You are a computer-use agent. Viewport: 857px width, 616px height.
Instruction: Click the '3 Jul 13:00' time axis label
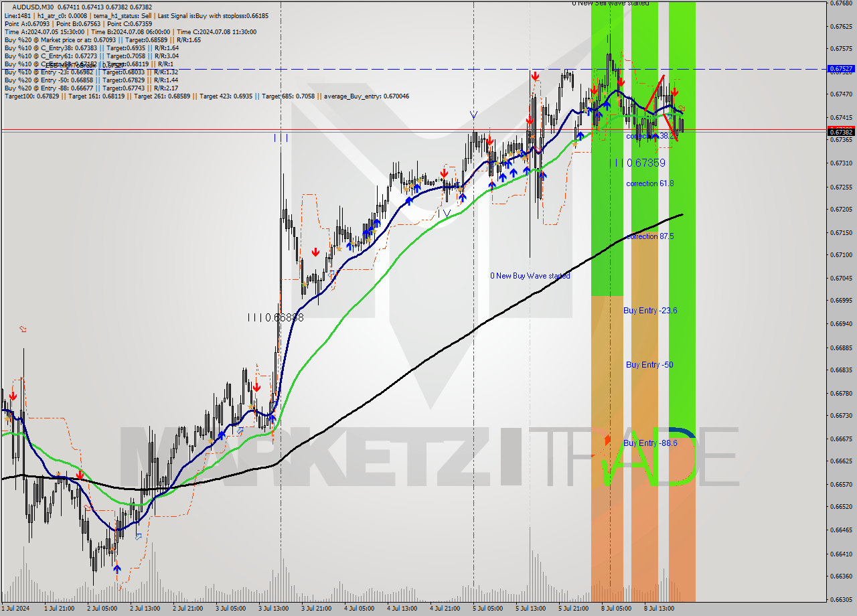275,609
